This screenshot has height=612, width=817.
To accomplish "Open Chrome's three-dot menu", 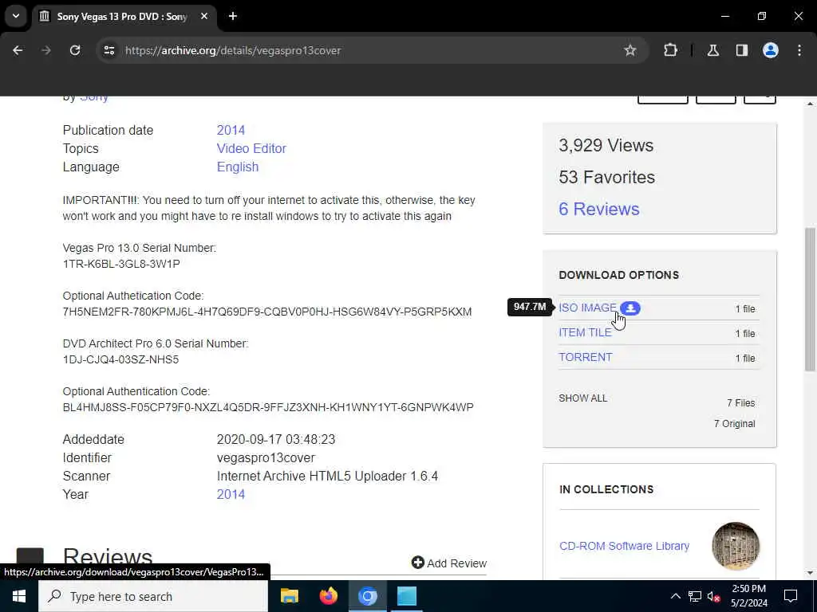I will 799,50.
